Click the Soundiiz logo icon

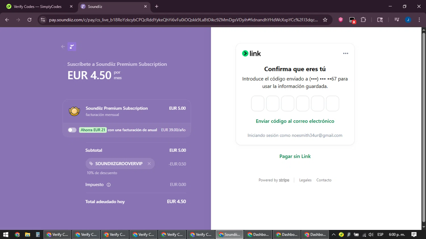pos(72,46)
